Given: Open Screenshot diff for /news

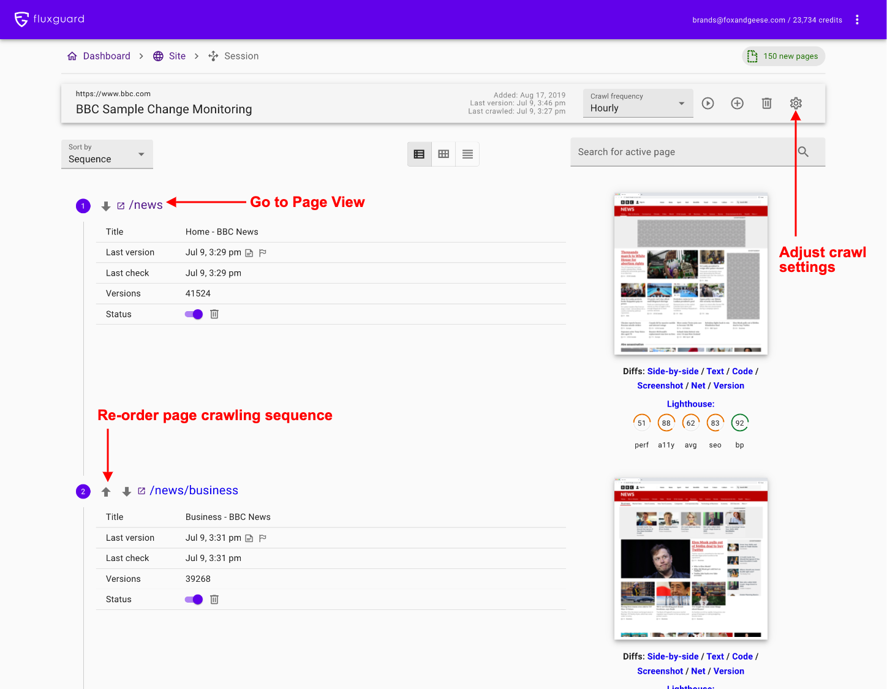Looking at the screenshot, I should tap(660, 386).
